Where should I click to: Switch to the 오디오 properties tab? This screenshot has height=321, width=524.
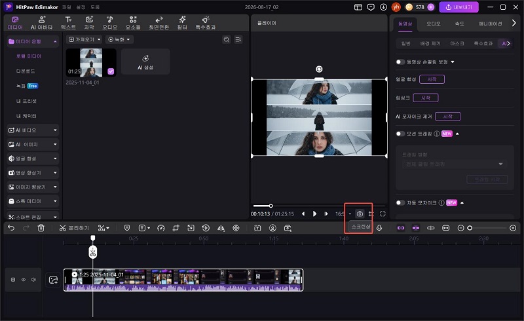click(x=434, y=24)
